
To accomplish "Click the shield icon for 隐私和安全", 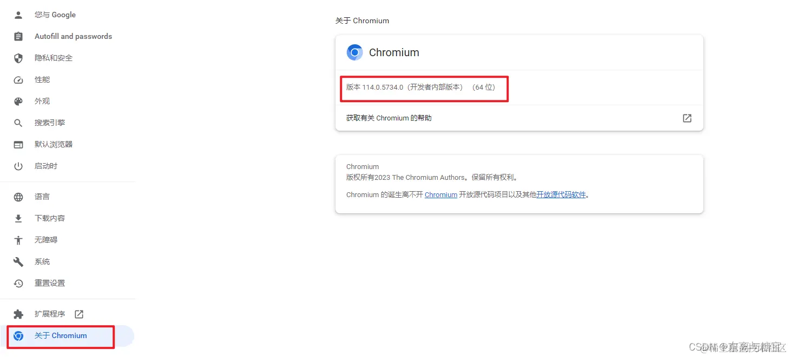I will click(18, 58).
